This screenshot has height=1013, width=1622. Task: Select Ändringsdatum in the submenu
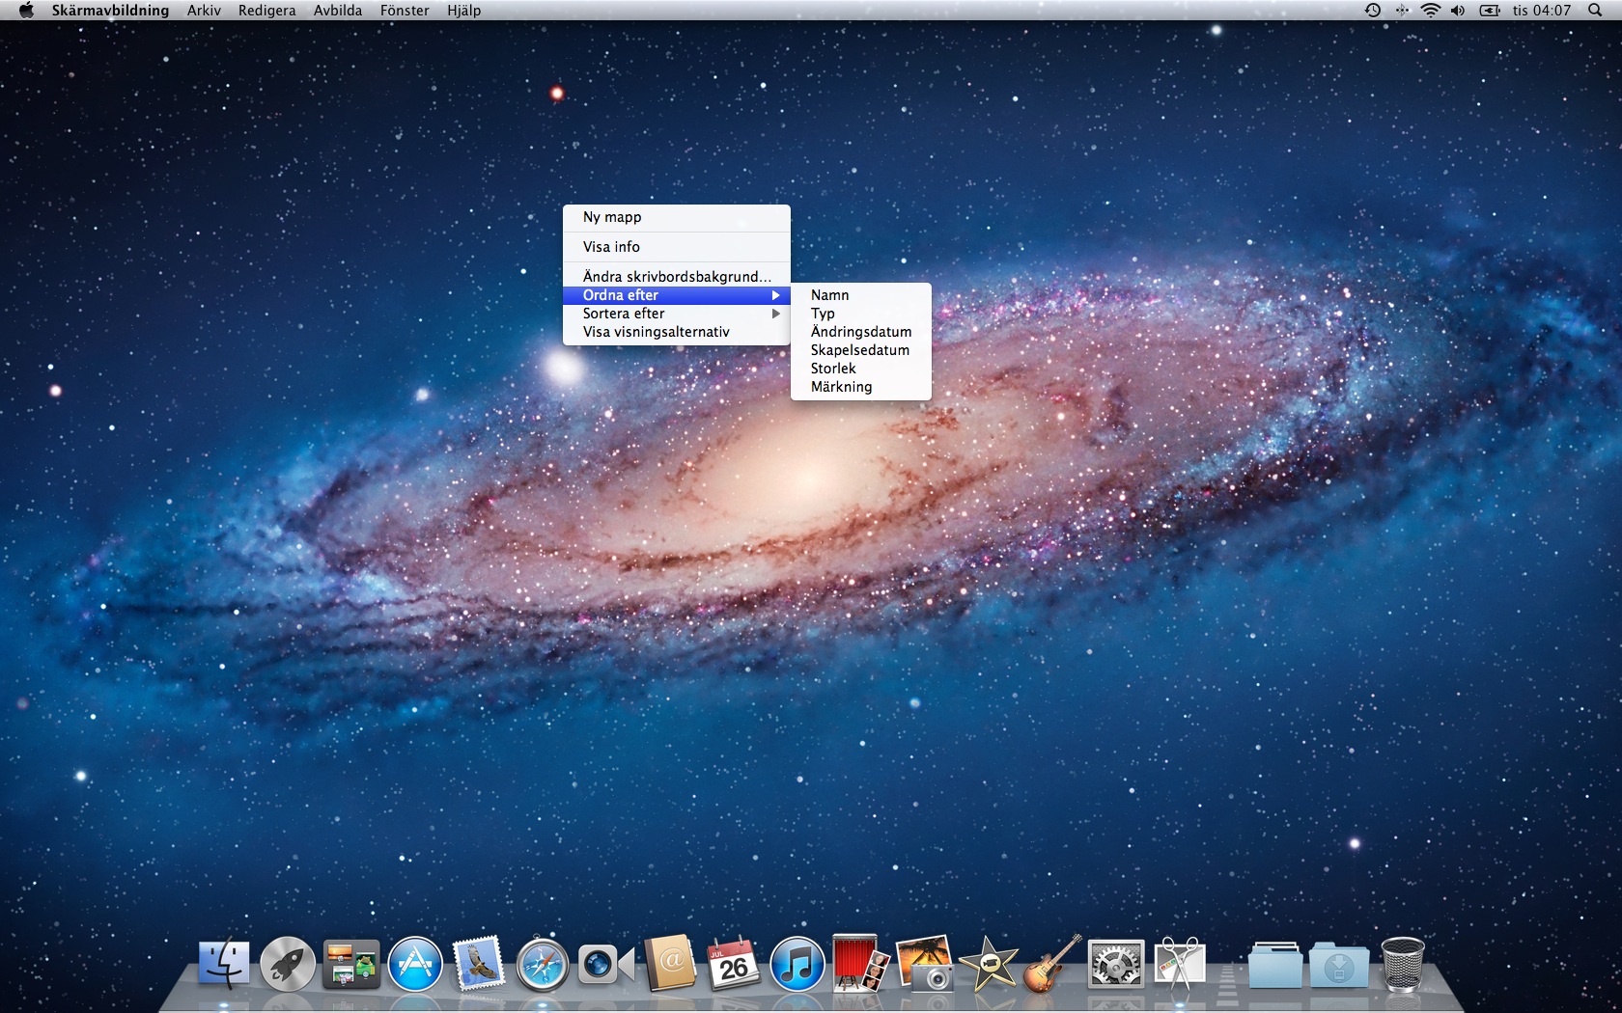pyautogui.click(x=860, y=332)
